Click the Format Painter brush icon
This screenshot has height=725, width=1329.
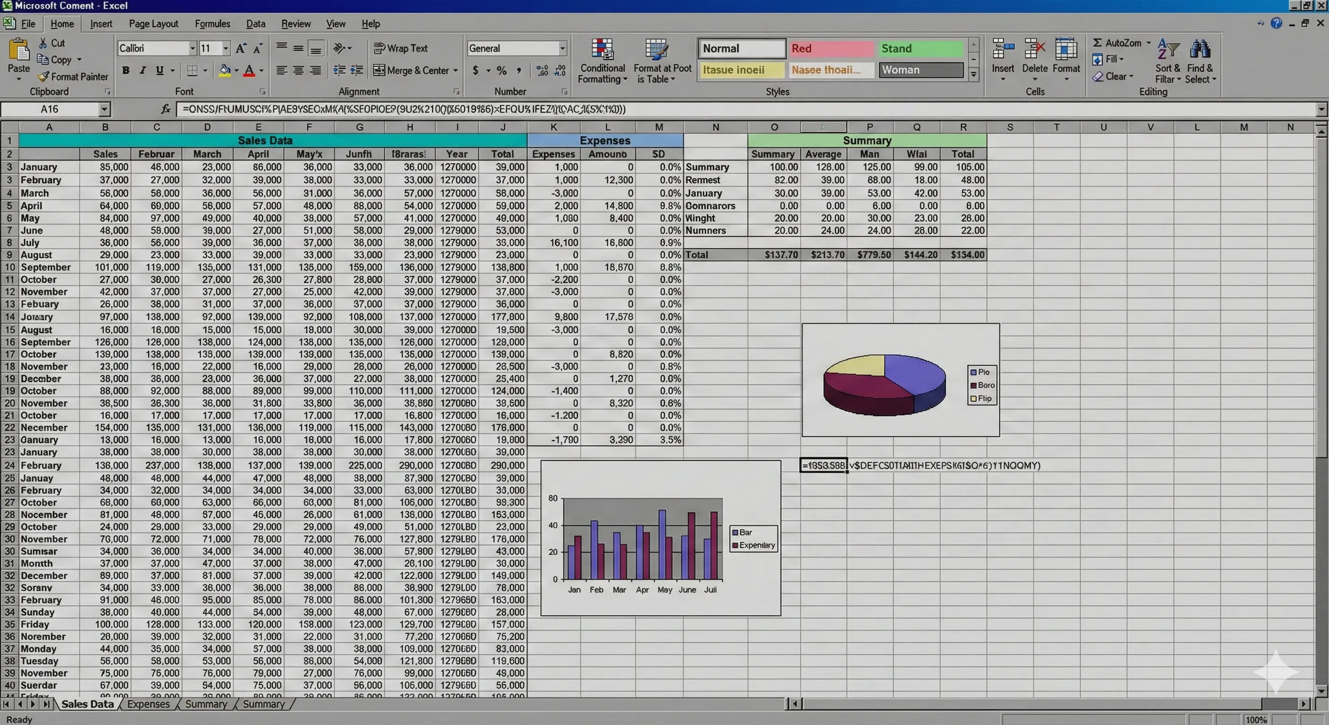pyautogui.click(x=44, y=77)
